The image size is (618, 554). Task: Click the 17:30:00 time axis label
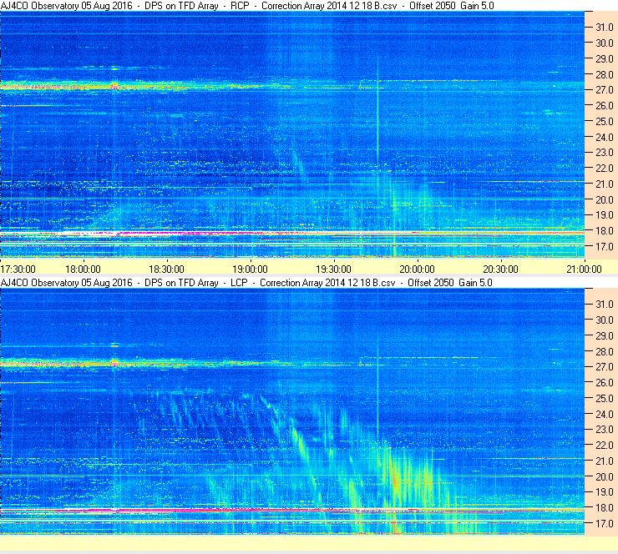point(18,269)
